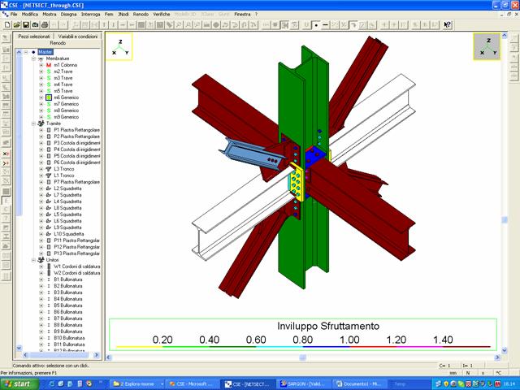Select the Pezzi selezionati tab
Image resolution: width=520 pixels, height=390 pixels.
coord(35,37)
